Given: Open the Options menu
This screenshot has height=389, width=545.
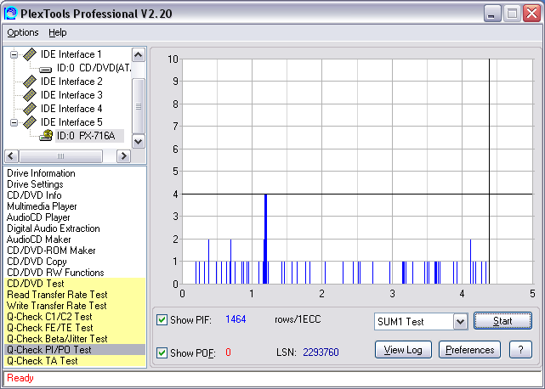Looking at the screenshot, I should pos(23,32).
